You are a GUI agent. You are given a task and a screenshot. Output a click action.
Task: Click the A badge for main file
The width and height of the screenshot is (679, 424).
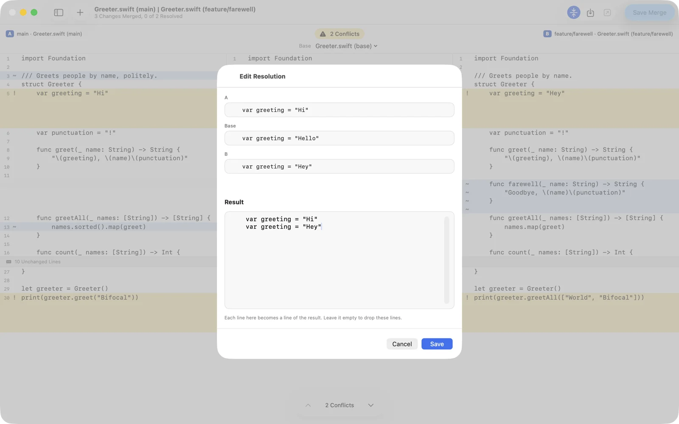click(x=10, y=34)
